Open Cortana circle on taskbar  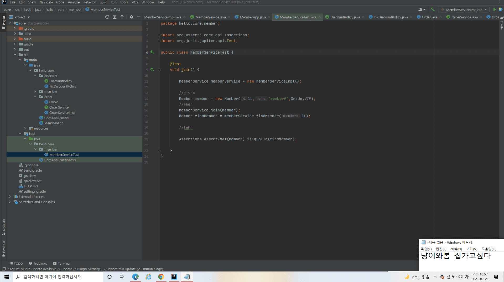[x=110, y=277]
